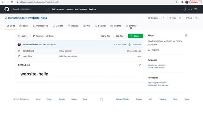Star the repository
This screenshot has height=114, width=203.
coord(173,18)
